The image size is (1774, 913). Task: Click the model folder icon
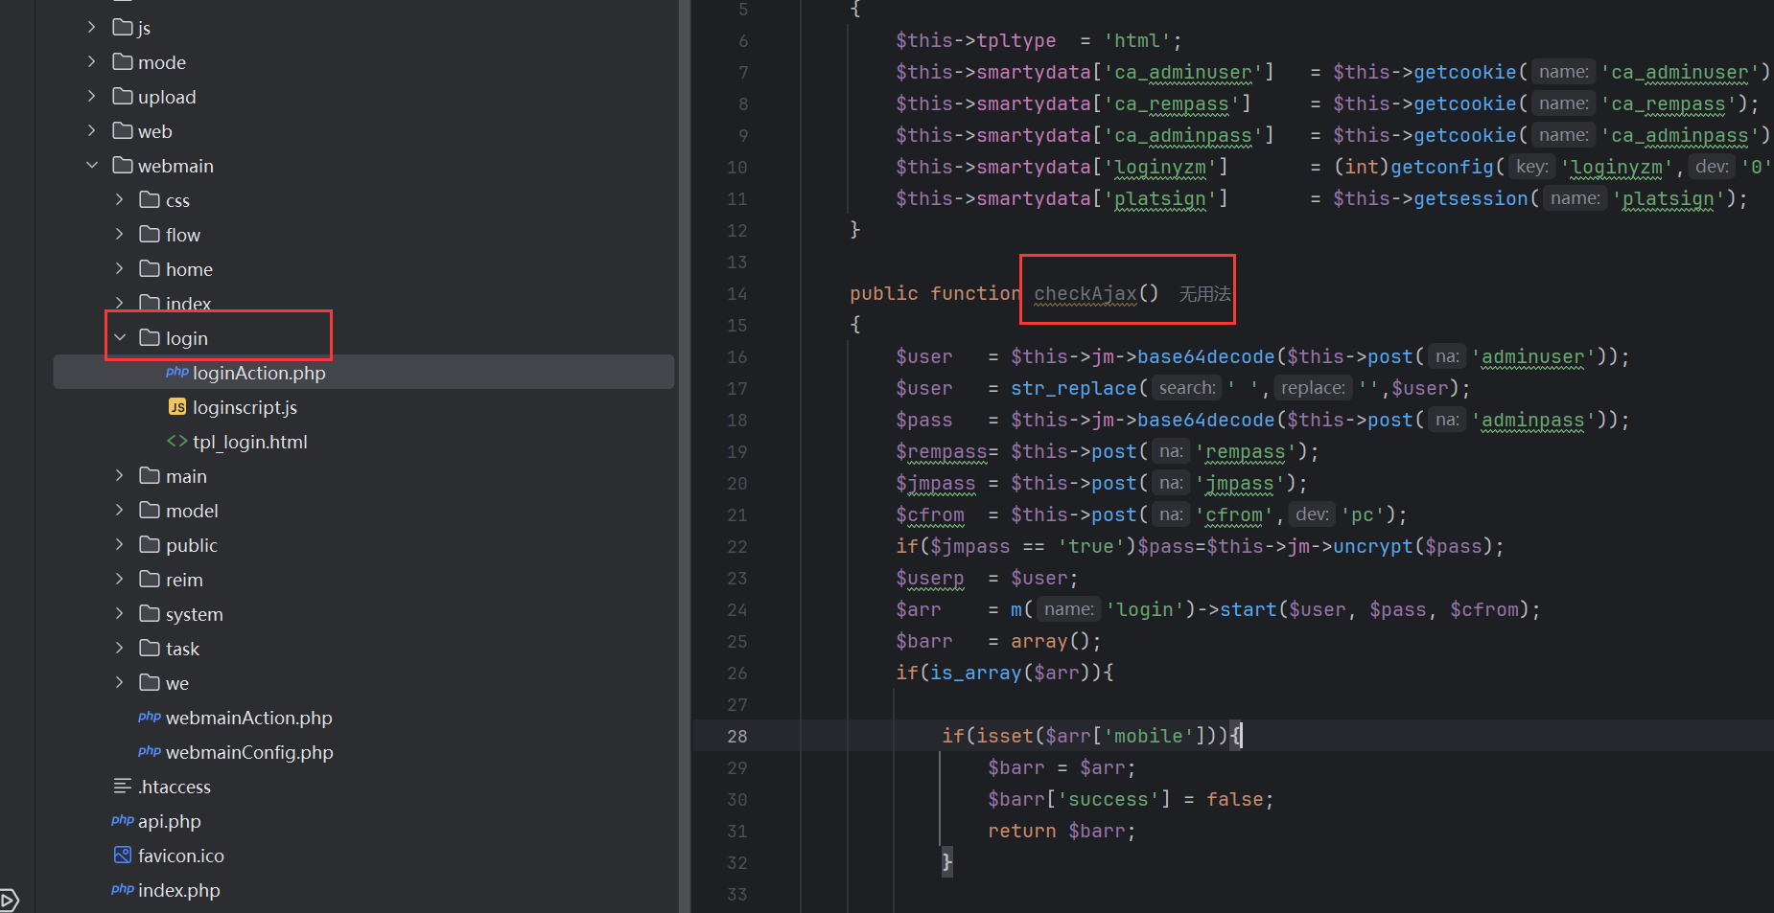pyautogui.click(x=150, y=510)
